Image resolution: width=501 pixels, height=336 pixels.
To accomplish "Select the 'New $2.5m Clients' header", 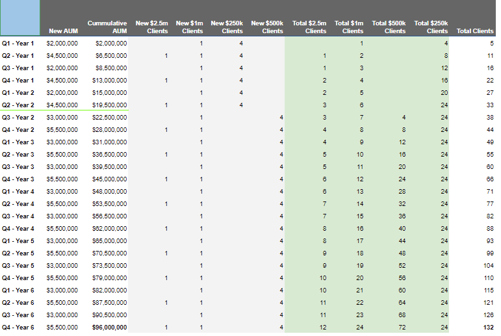I will click(x=152, y=27).
